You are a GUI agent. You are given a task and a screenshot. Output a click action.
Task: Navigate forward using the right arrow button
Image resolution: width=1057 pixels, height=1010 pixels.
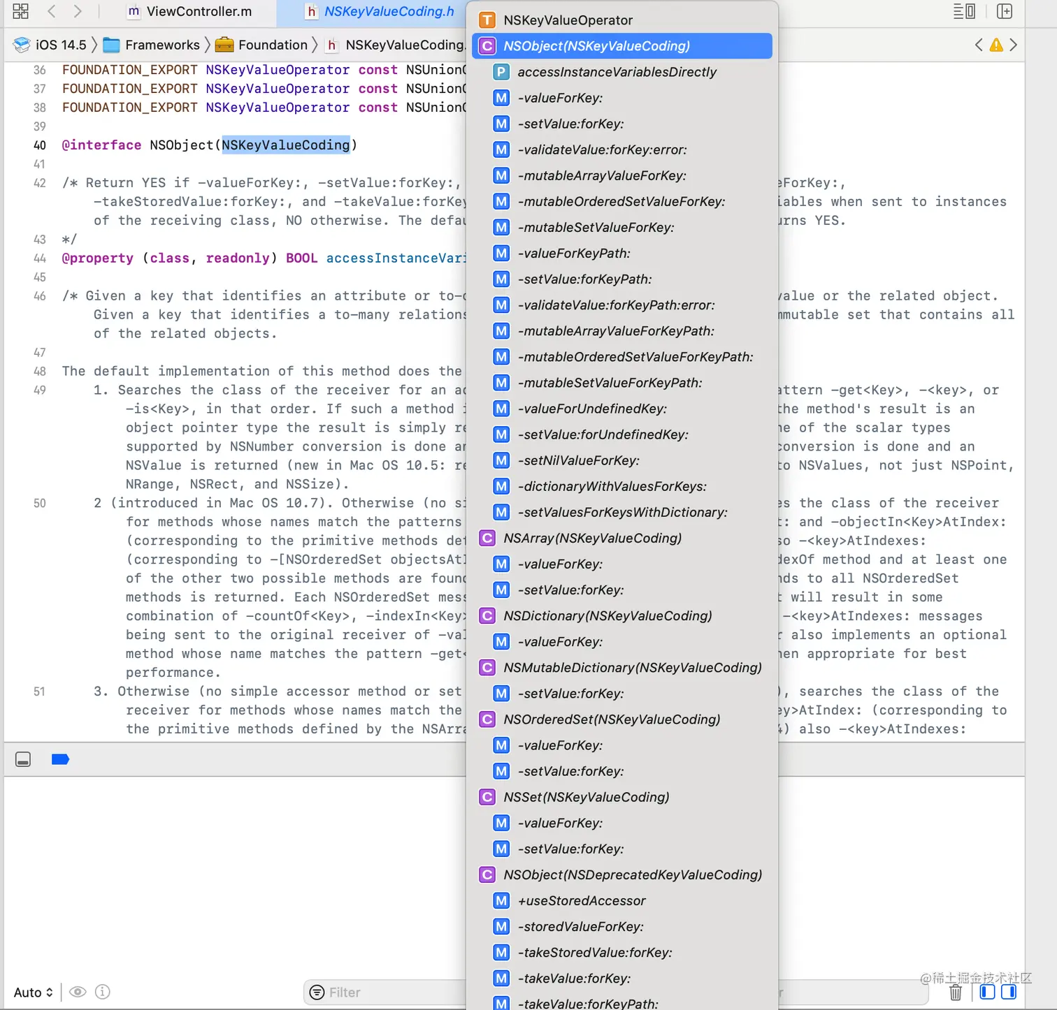tap(77, 11)
